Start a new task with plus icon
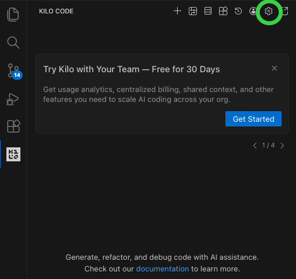 pyautogui.click(x=177, y=11)
